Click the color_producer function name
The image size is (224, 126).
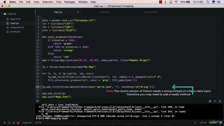pos(57,37)
